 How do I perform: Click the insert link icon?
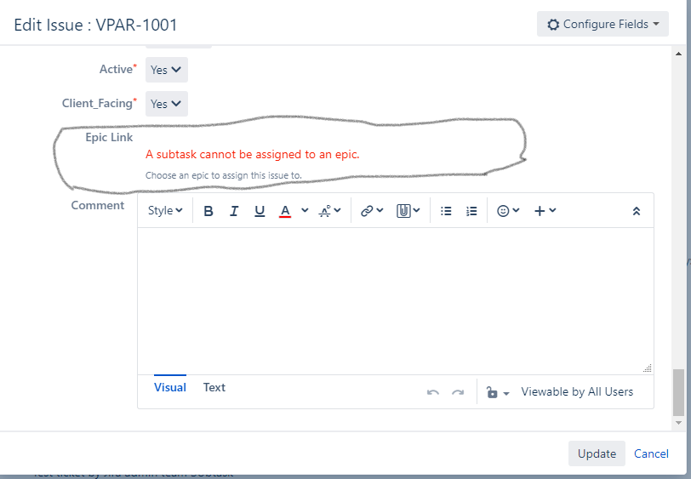pos(367,211)
